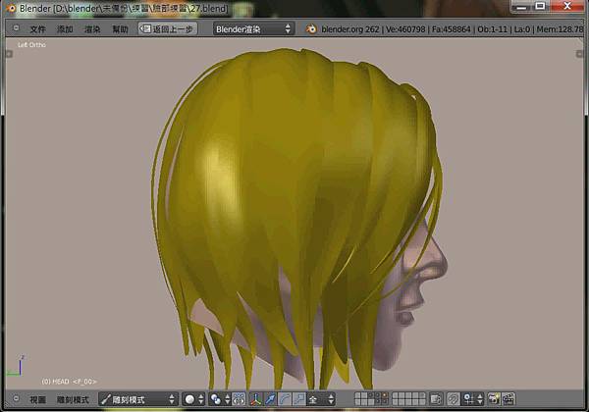Open the 幫助 (Help) menu
This screenshot has height=412, width=589.
[120, 29]
